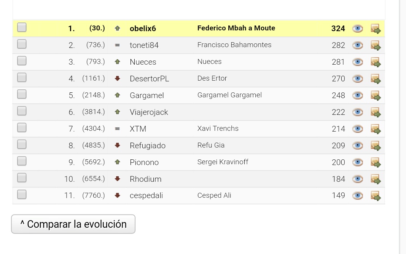This screenshot has height=254, width=406.
Task: Check the box beside Rhodium
Action: [x=22, y=178]
